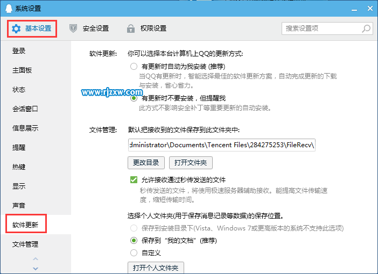The width and height of the screenshot is (378, 274).
Task: Switch to the 安全设置 tab
Action: coord(89,28)
